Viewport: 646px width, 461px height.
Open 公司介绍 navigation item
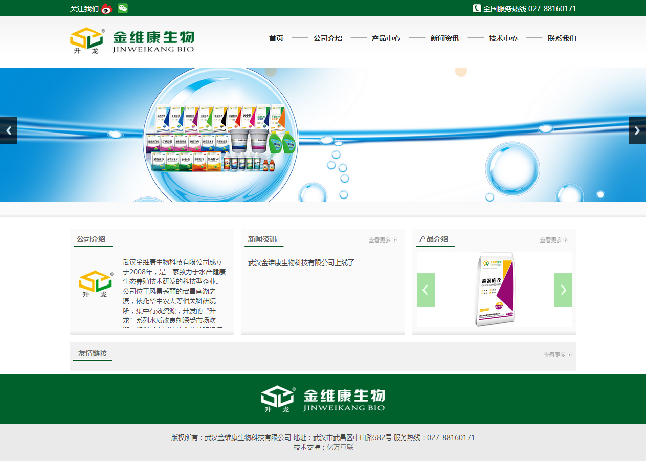click(x=328, y=38)
